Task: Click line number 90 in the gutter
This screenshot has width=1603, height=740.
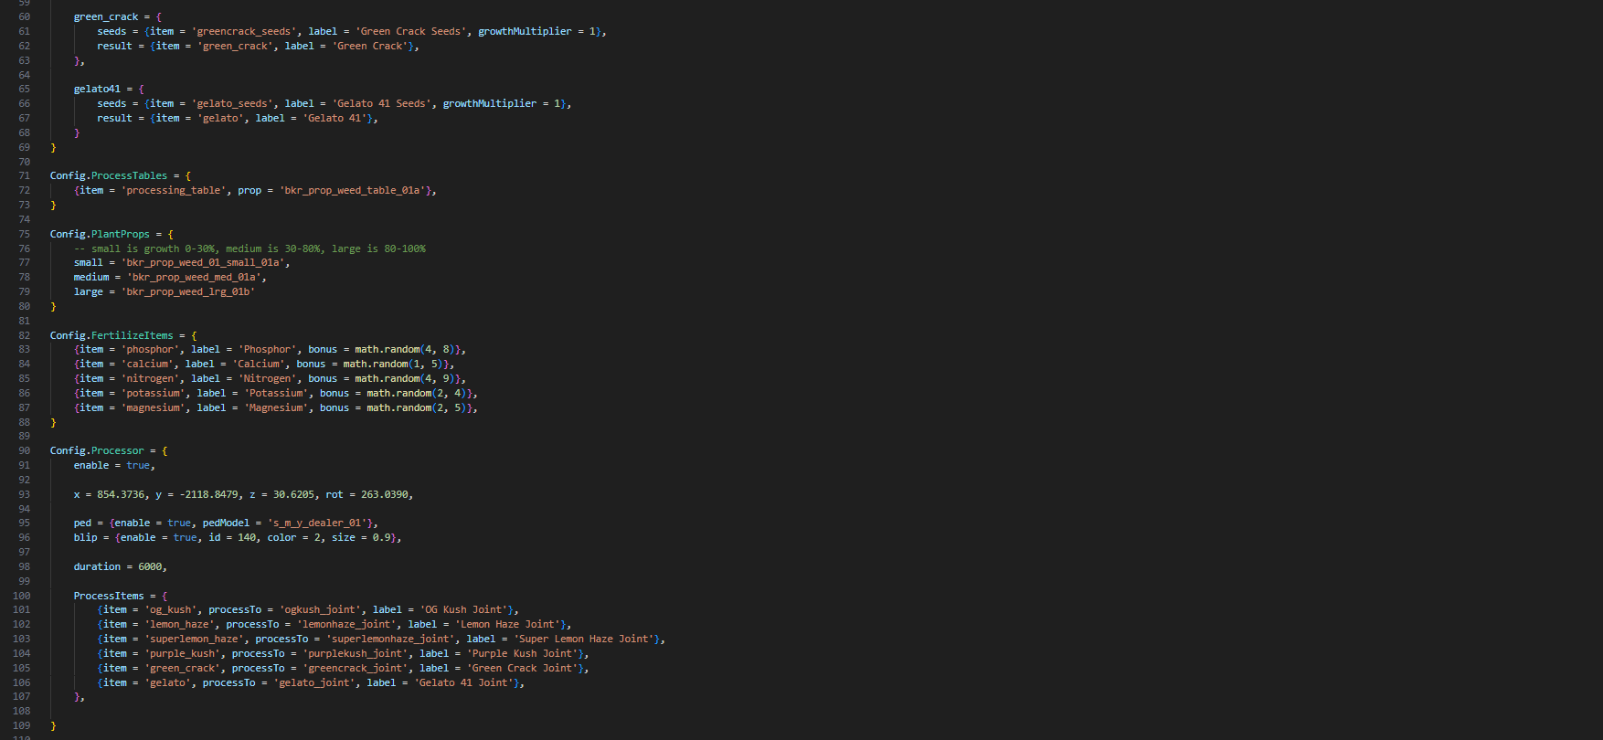Action: [24, 450]
